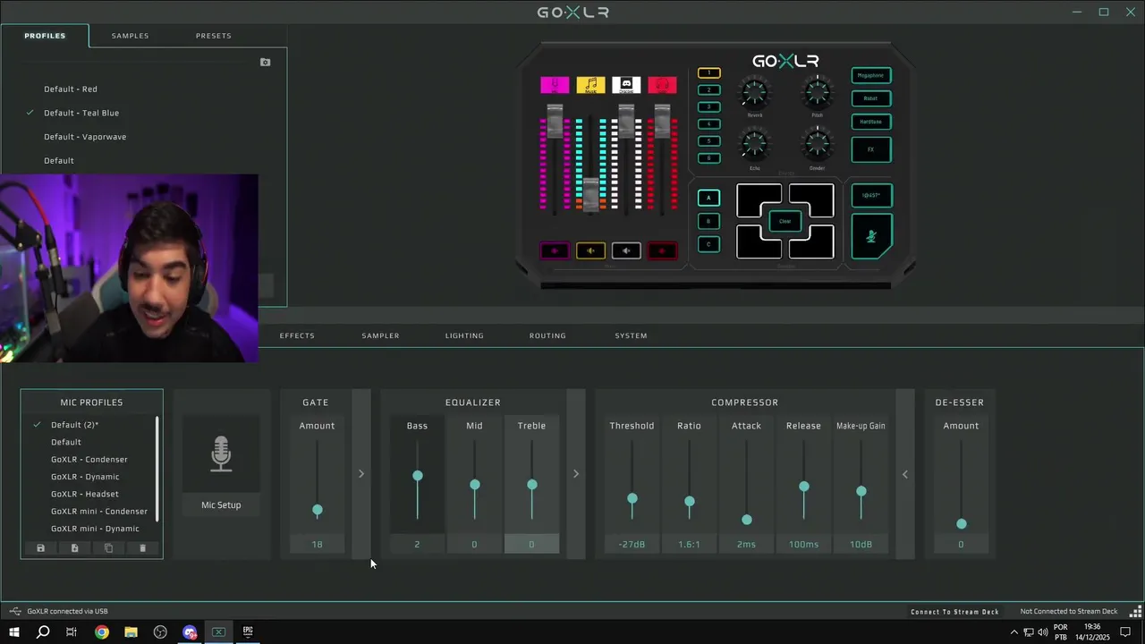This screenshot has height=644, width=1145.
Task: Open the Windows Start menu
Action: tap(14, 632)
